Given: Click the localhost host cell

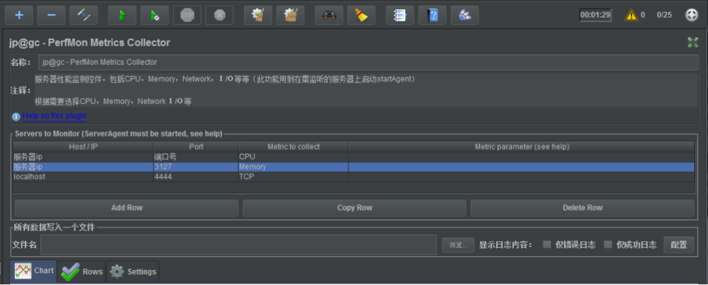Looking at the screenshot, I should [x=83, y=177].
